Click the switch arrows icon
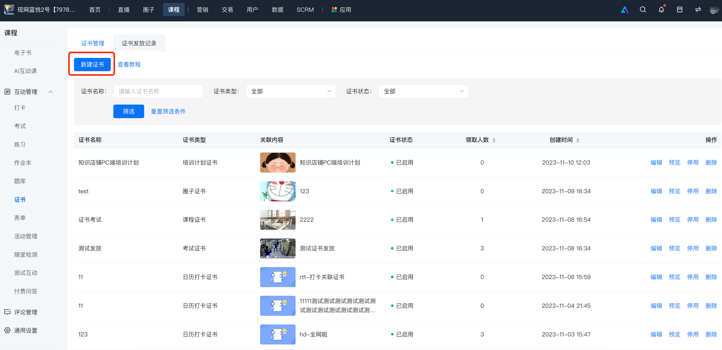722x350 pixels. tap(698, 10)
